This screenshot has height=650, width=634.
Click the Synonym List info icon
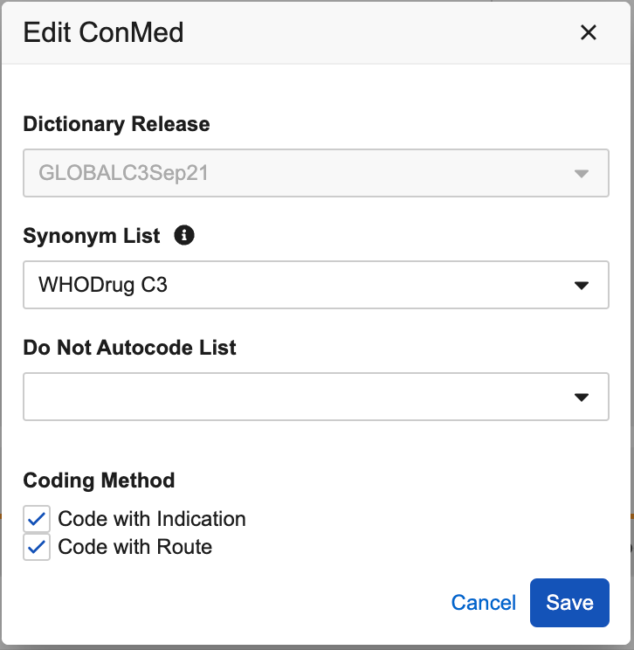pos(184,236)
